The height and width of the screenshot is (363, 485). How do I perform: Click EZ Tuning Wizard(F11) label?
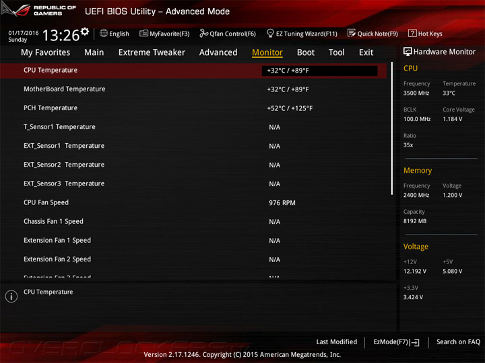306,34
